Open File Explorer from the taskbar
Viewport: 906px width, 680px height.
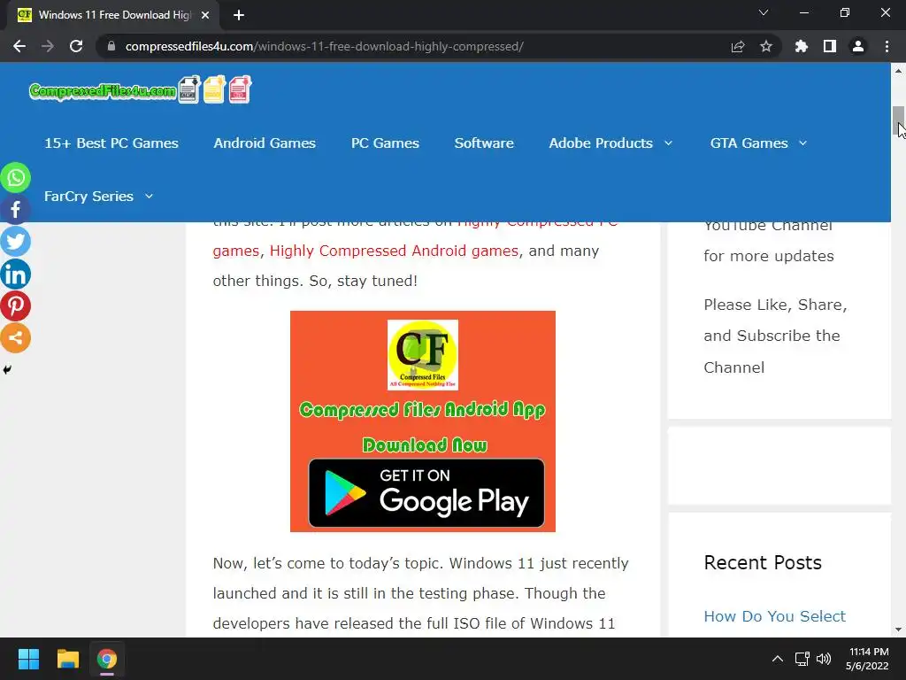pos(68,659)
